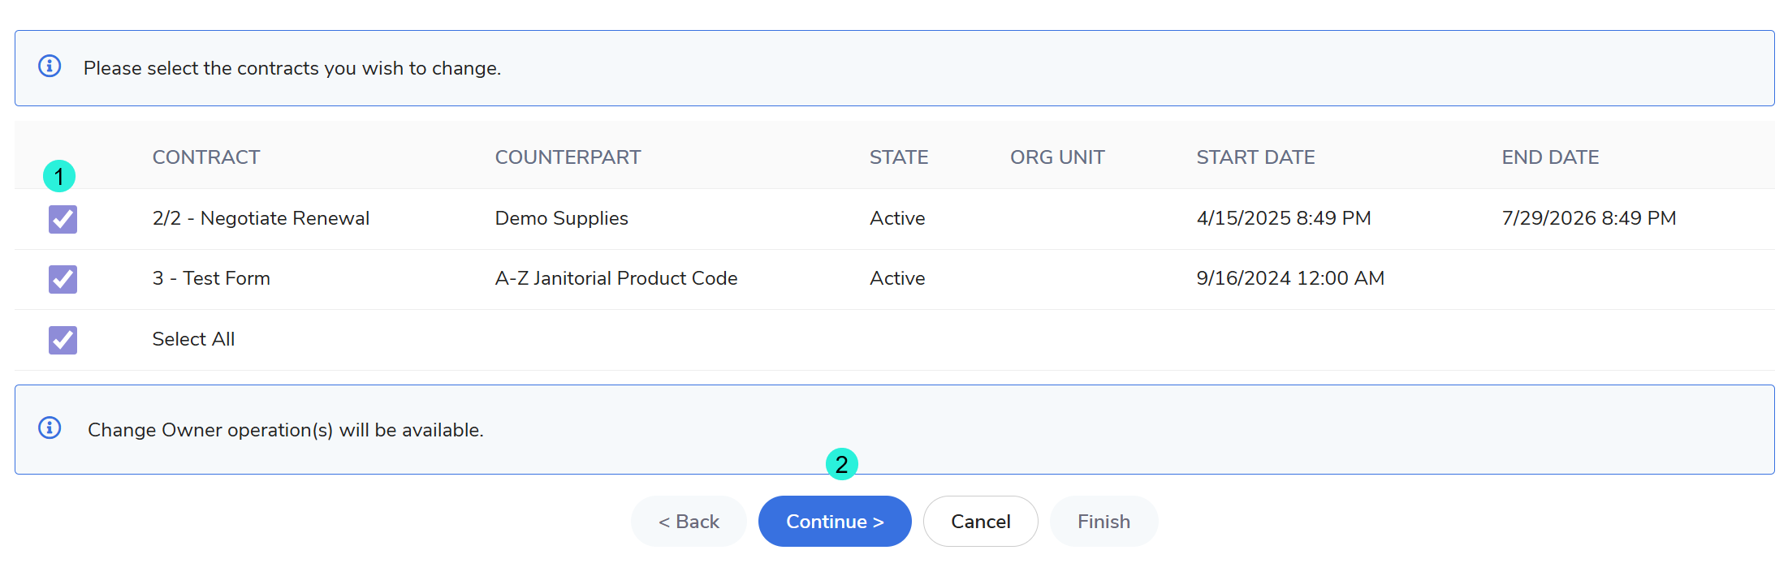Image resolution: width=1788 pixels, height=563 pixels.
Task: Click the CONTRACT column header
Action: tap(206, 157)
